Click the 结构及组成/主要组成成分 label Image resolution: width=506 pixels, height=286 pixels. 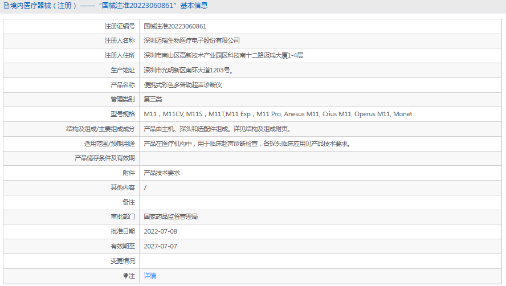tap(100, 129)
